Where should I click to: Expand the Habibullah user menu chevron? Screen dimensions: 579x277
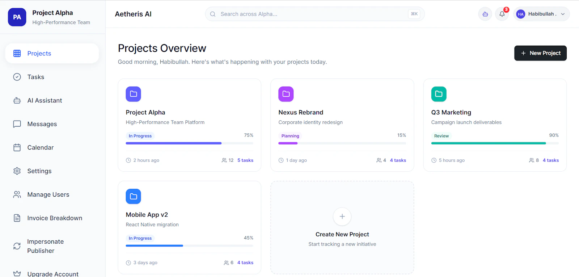coord(563,14)
